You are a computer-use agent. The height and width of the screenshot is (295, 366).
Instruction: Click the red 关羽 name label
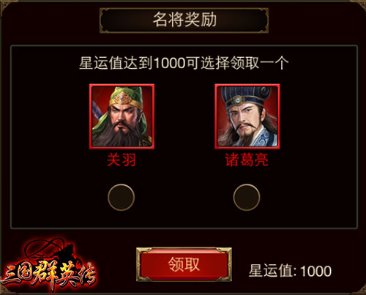[x=122, y=160]
